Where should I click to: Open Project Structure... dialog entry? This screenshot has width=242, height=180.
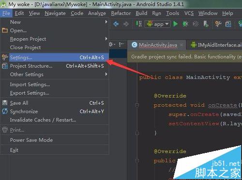(x=54, y=66)
